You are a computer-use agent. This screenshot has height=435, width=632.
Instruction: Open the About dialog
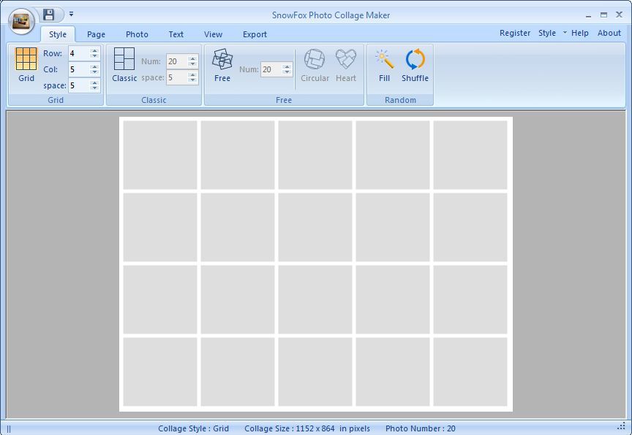[609, 33]
